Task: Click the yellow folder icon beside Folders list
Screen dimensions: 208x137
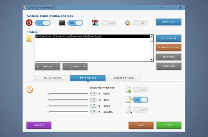Action: pos(29,39)
